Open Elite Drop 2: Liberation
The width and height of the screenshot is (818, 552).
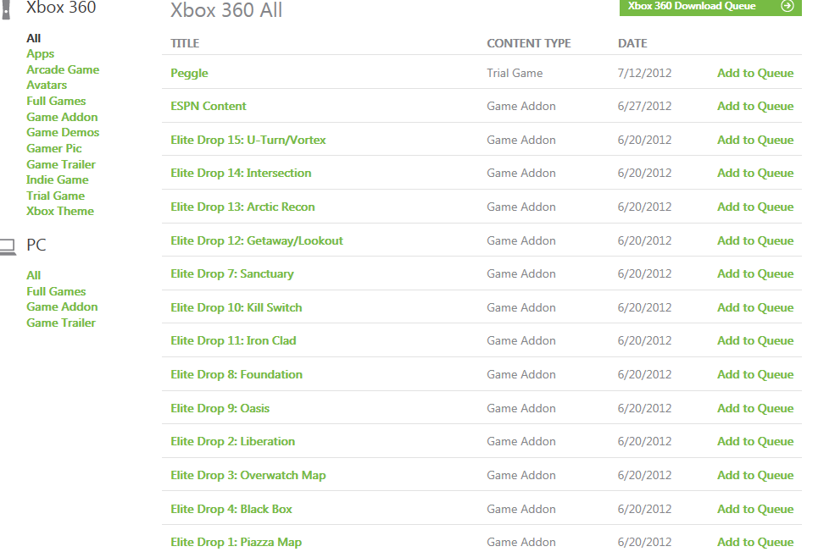232,441
